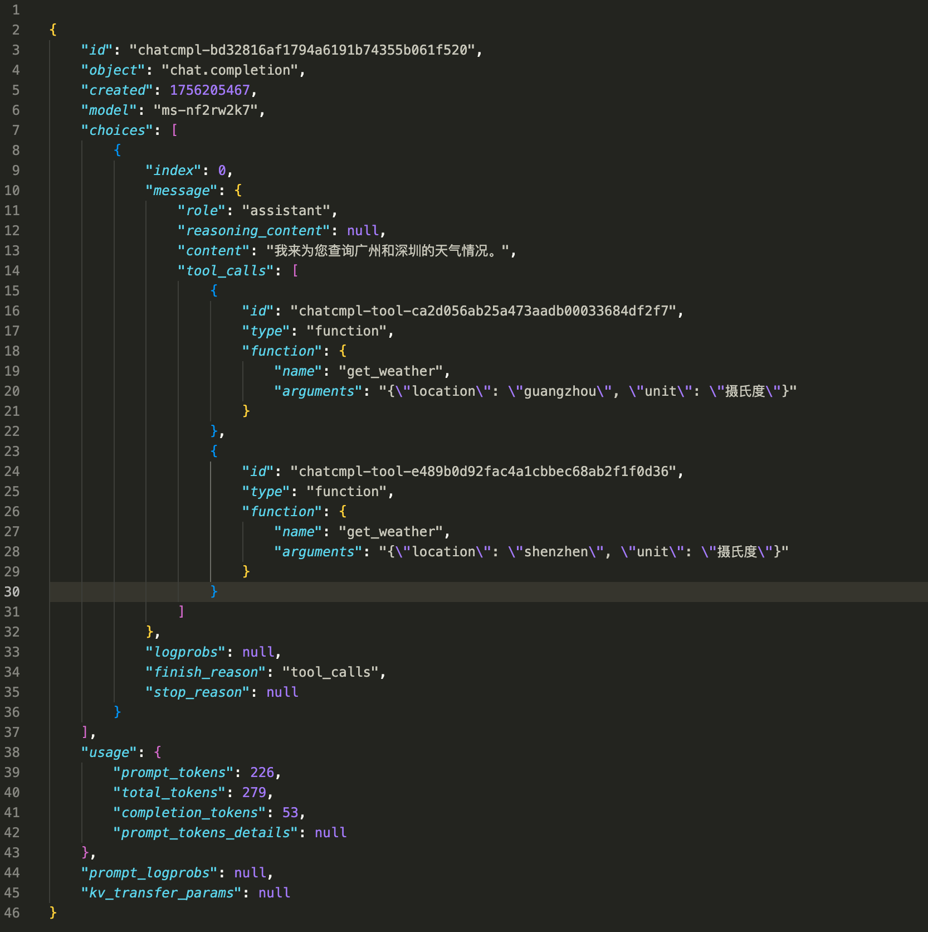The image size is (928, 932).
Task: Click line number 46 in the gutter
Action: tap(12, 913)
